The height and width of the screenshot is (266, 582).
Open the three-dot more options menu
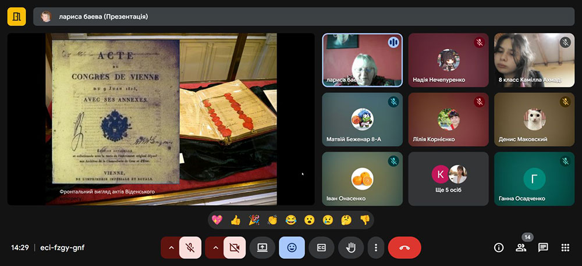376,247
